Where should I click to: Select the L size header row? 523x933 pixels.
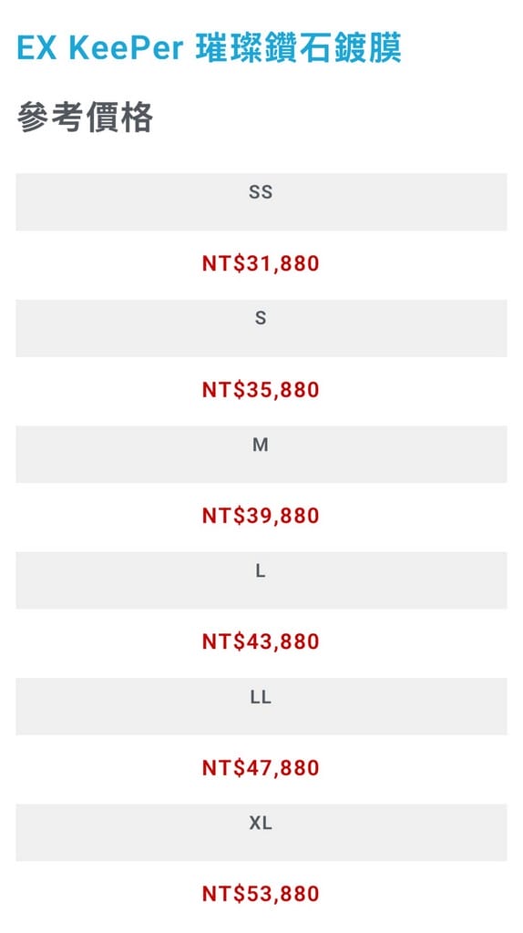point(261,580)
